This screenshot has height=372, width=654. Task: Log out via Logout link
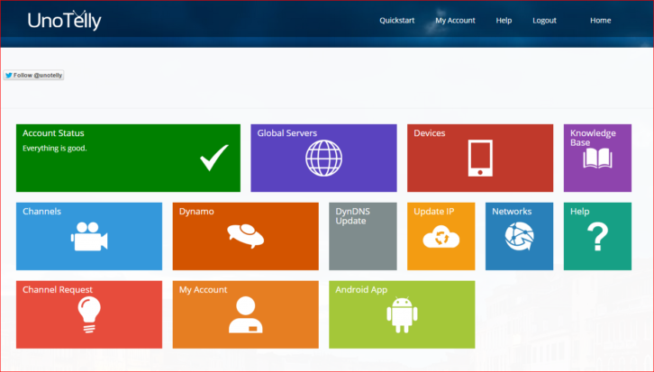pos(544,21)
